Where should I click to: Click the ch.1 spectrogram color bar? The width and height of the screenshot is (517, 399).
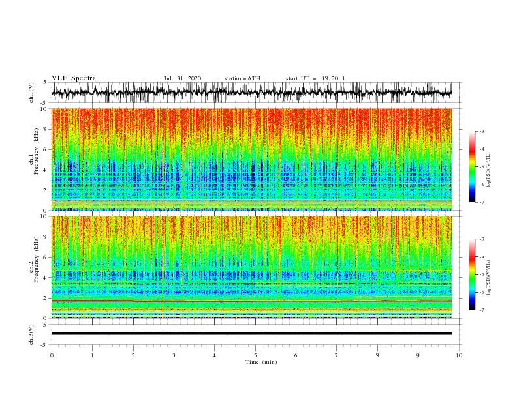(x=472, y=167)
